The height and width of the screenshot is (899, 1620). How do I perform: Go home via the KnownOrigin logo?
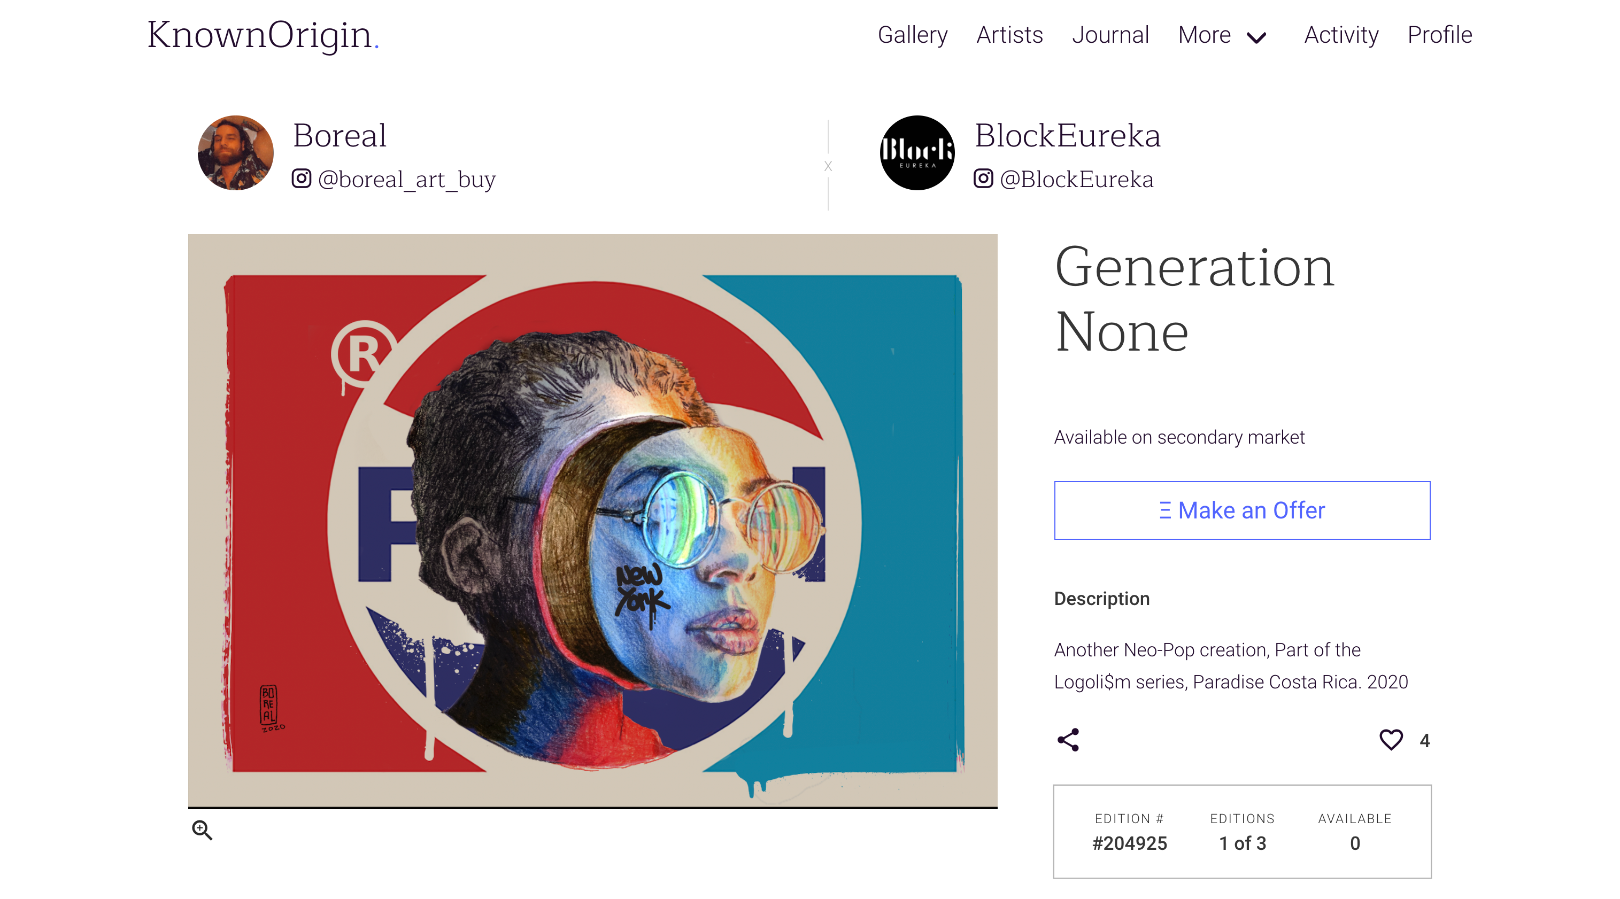pos(263,35)
